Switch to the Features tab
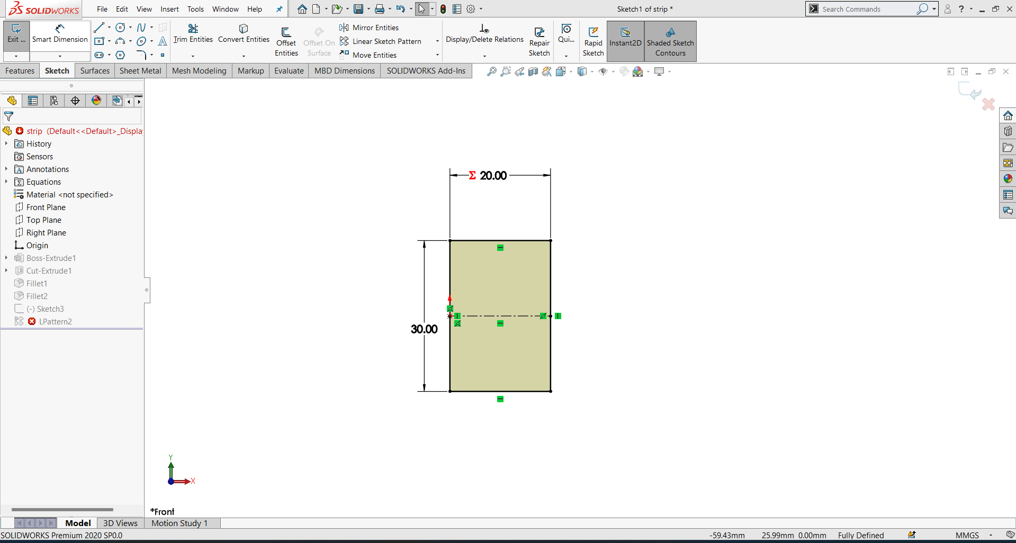 click(20, 71)
